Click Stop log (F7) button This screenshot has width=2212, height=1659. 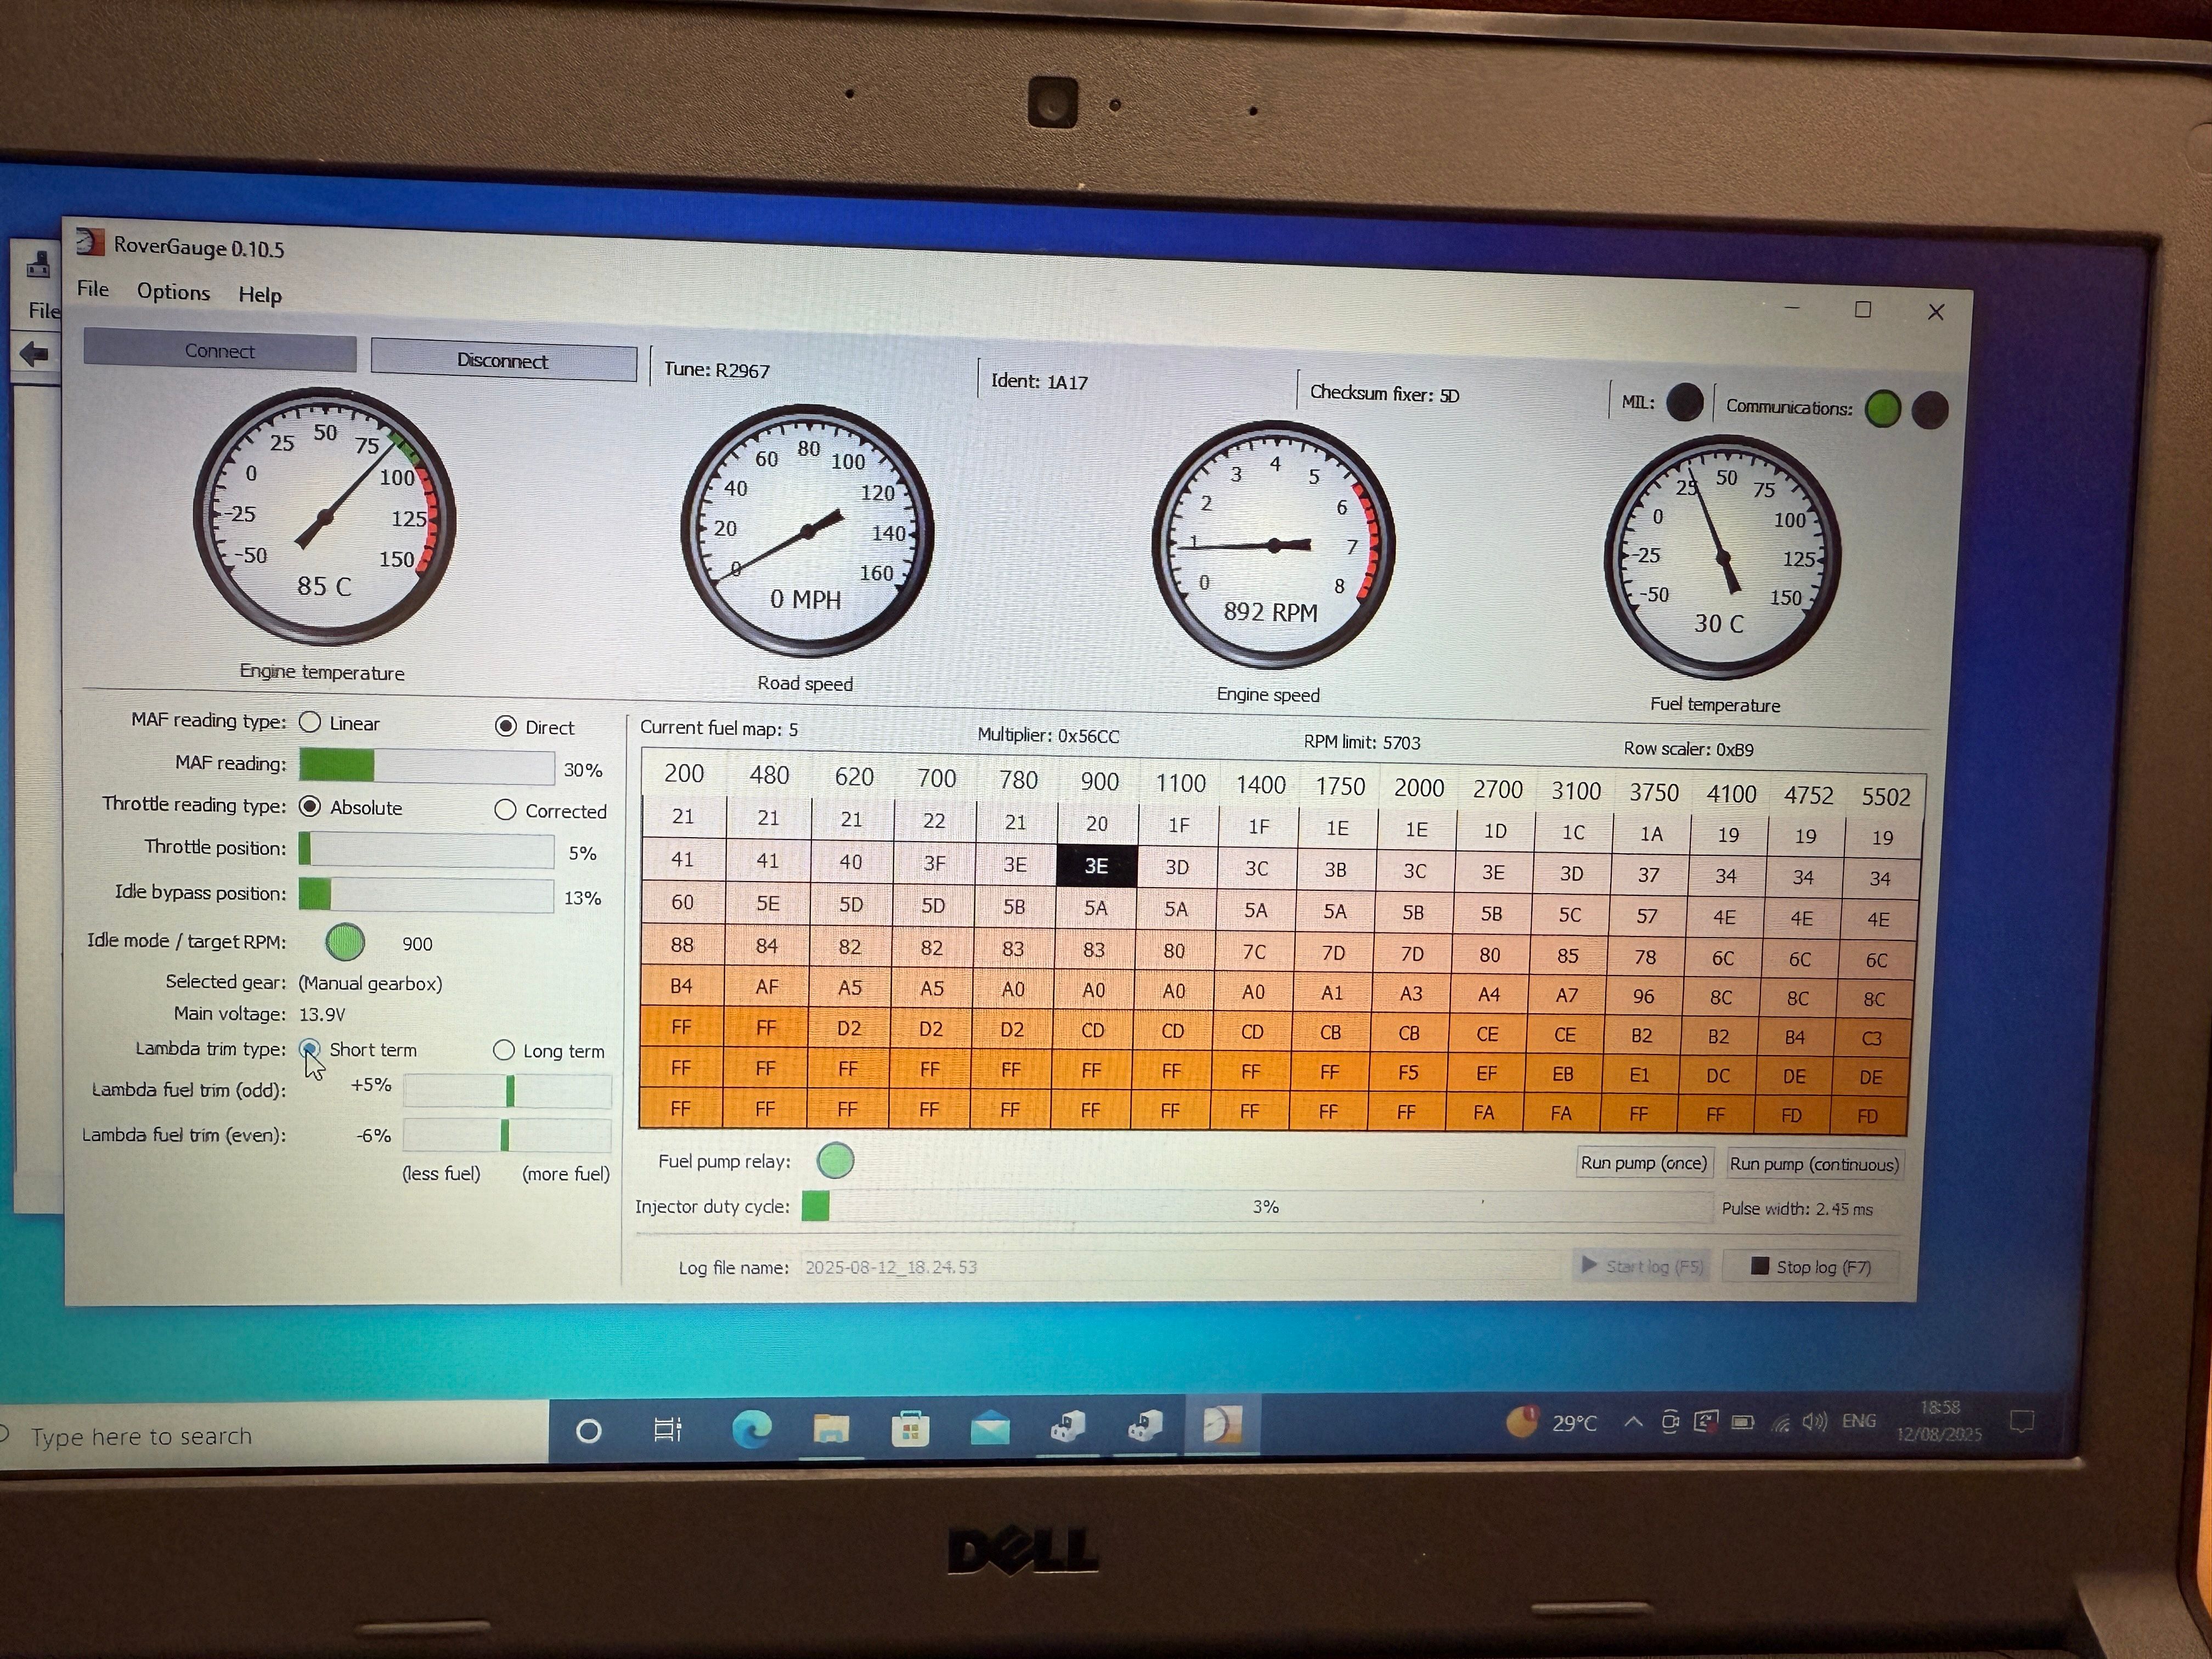pyautogui.click(x=1811, y=1267)
